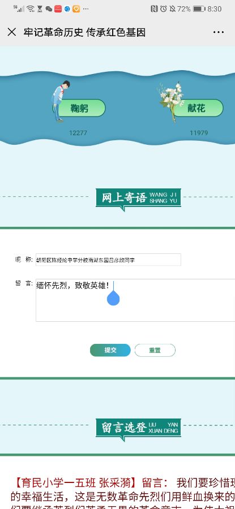Image resolution: width=235 pixels, height=509 pixels.
Task: Click inside the 留言 message text area
Action: (x=135, y=300)
